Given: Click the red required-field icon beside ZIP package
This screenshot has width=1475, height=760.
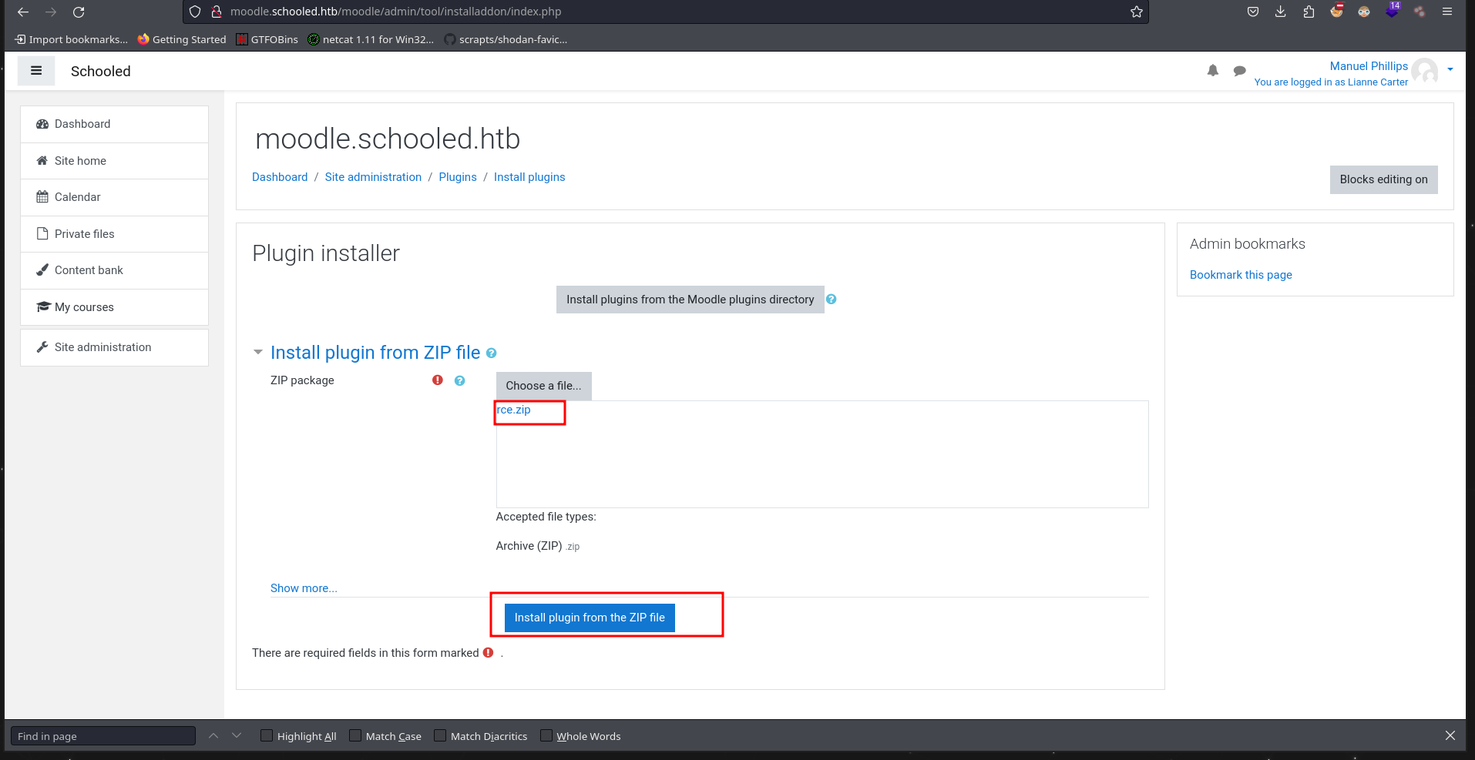Looking at the screenshot, I should [438, 380].
